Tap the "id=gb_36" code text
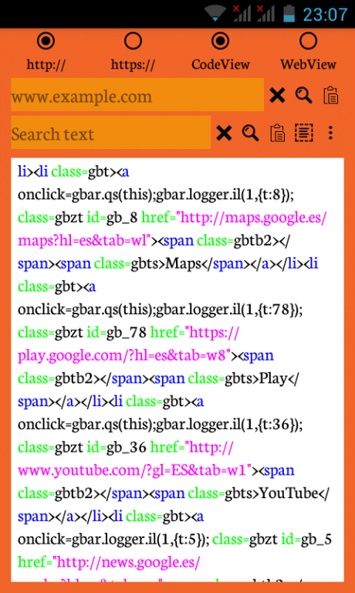 pos(117,448)
